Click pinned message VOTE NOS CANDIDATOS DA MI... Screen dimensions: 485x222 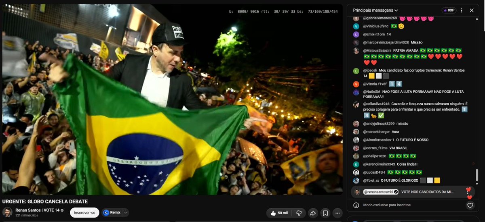pyautogui.click(x=427, y=192)
